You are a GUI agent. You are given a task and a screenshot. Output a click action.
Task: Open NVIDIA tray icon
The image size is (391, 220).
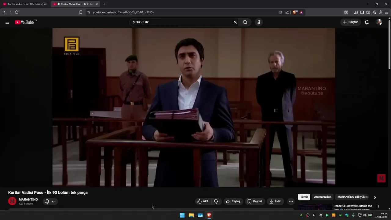[301, 215]
